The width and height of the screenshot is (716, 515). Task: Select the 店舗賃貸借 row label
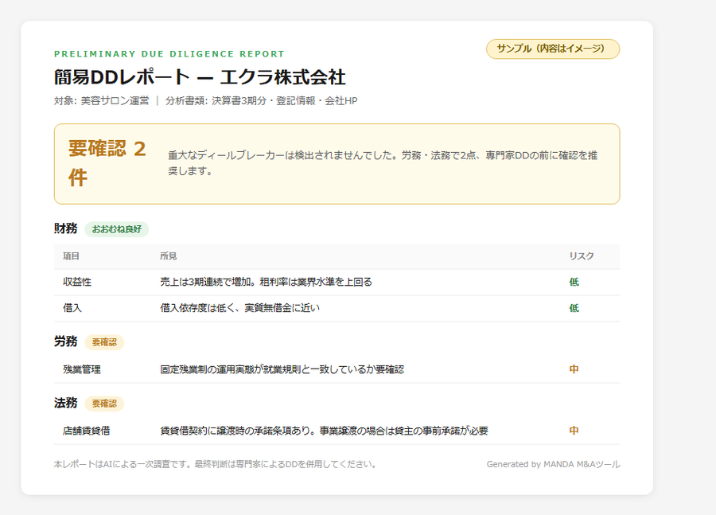pyautogui.click(x=86, y=431)
